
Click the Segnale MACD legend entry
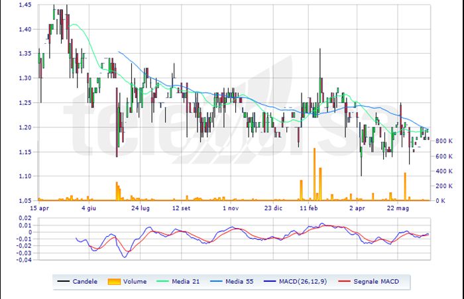pos(369,281)
